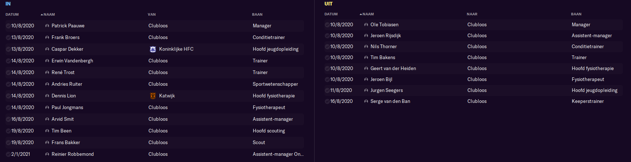
Task: Open Caspar Dekker's profile
Action: 67,49
